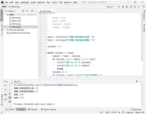146x114 pixels.
Task: Change UTF-8 file encoding in status bar
Action: (114, 112)
